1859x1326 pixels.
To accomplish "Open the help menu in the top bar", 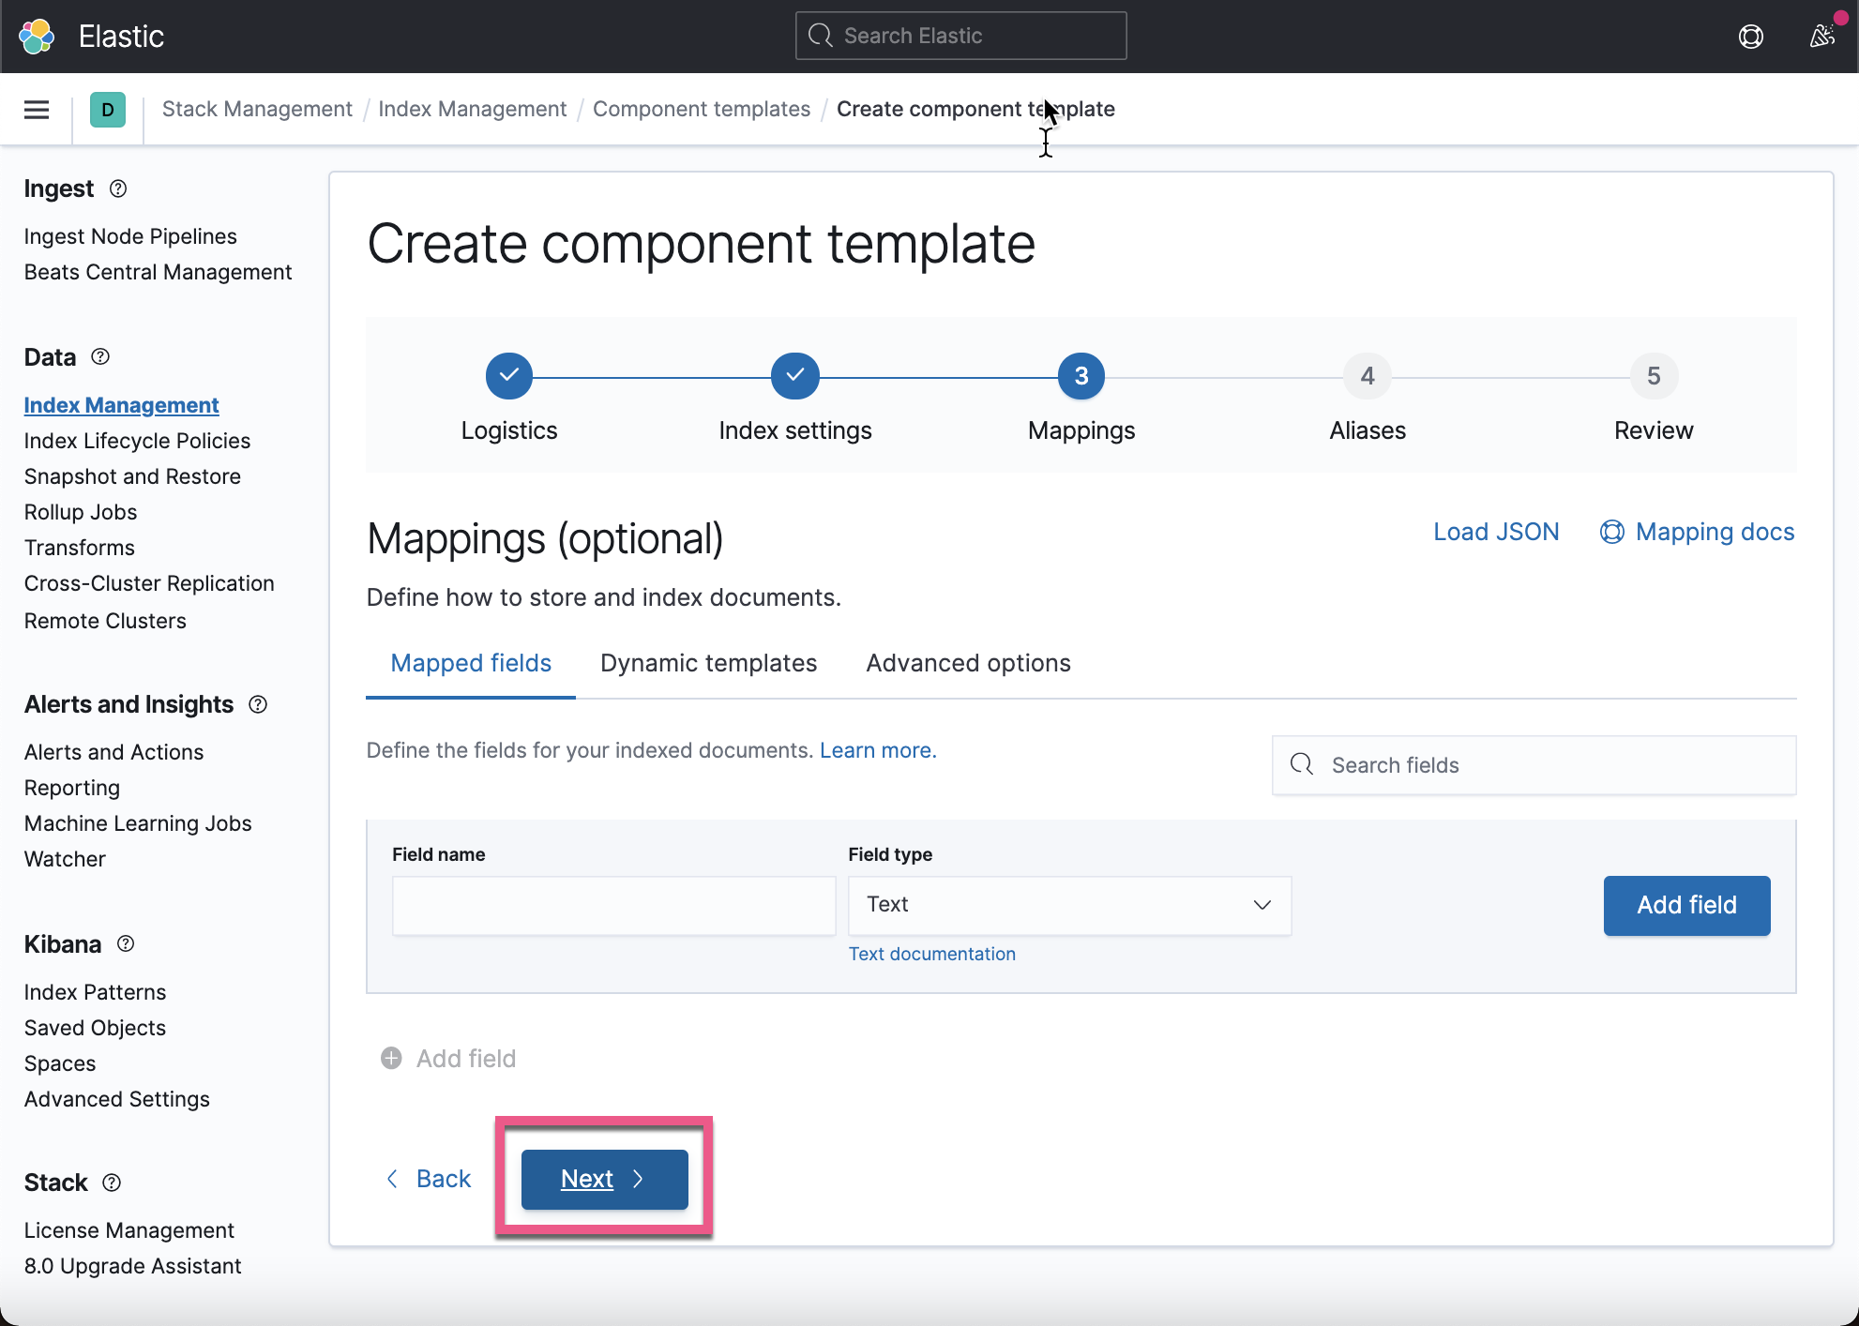I will tap(1751, 37).
